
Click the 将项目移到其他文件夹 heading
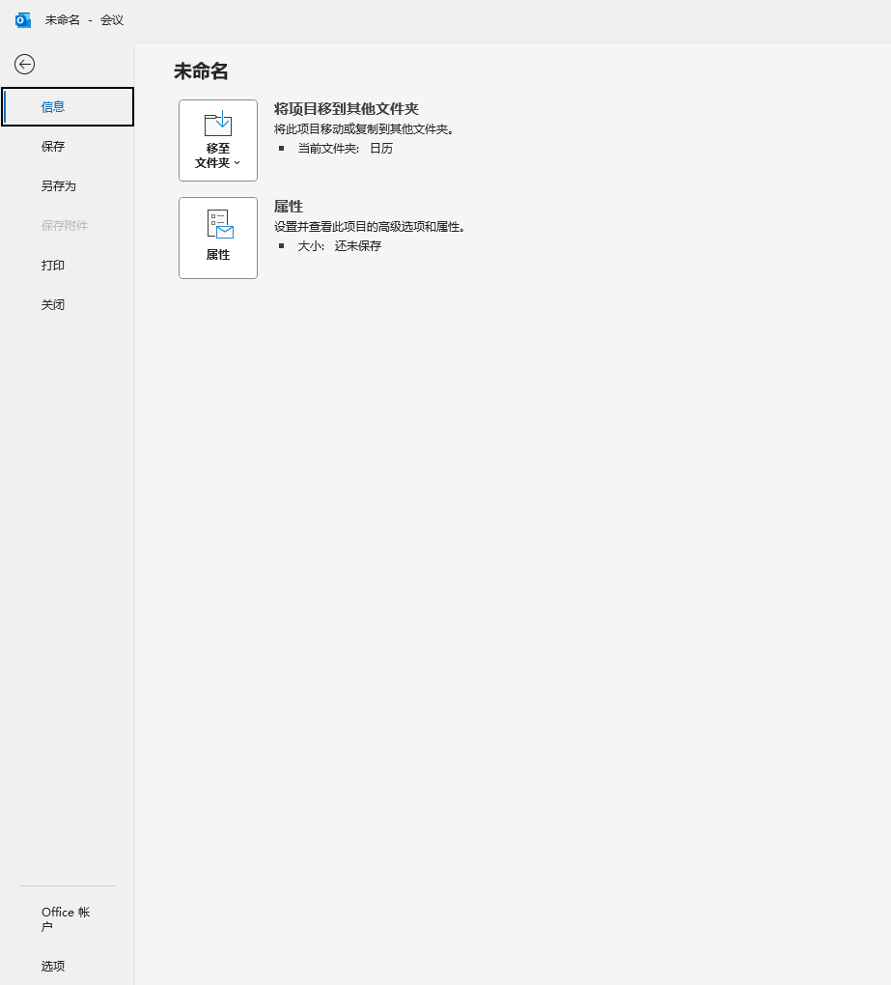click(x=346, y=109)
